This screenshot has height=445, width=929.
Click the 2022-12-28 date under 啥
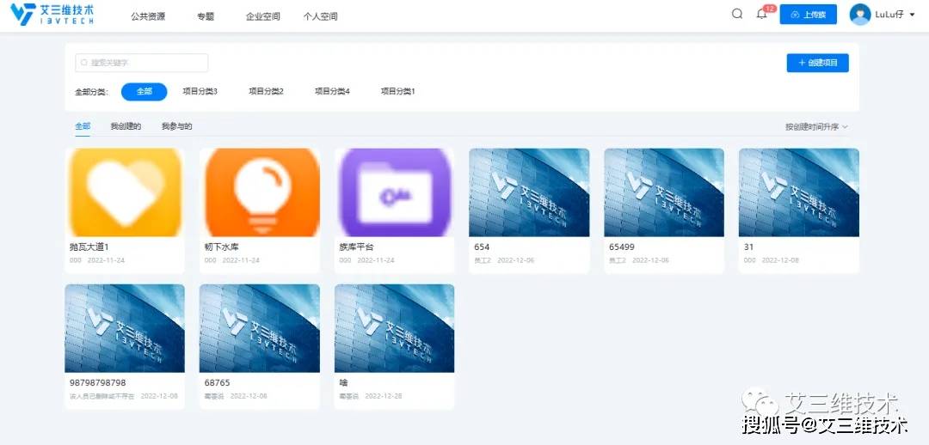tap(384, 396)
